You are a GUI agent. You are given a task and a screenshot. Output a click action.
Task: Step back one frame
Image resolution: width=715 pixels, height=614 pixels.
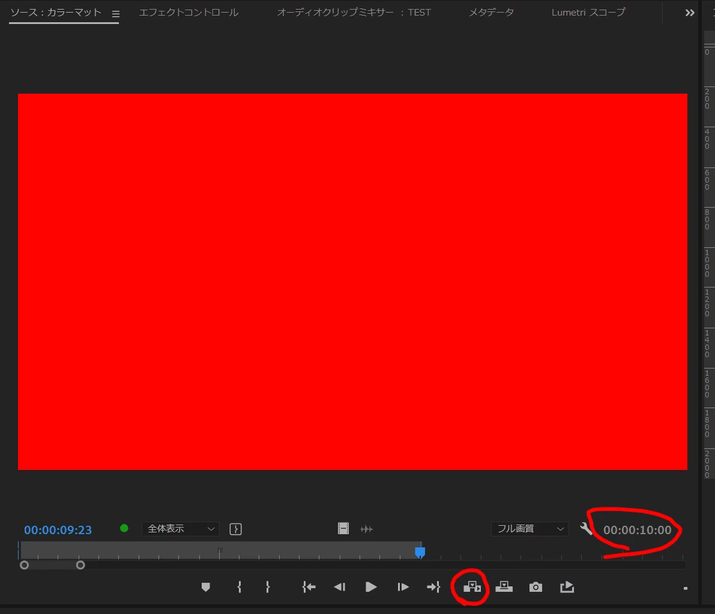tap(340, 587)
